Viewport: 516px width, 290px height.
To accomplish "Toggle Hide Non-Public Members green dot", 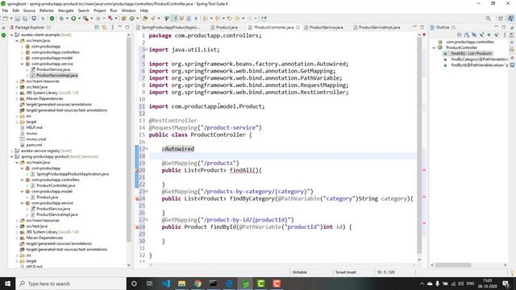I will pyautogui.click(x=489, y=35).
